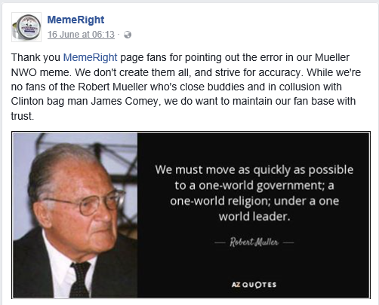Open the black quote panel of the meme image

pyautogui.click(x=253, y=215)
